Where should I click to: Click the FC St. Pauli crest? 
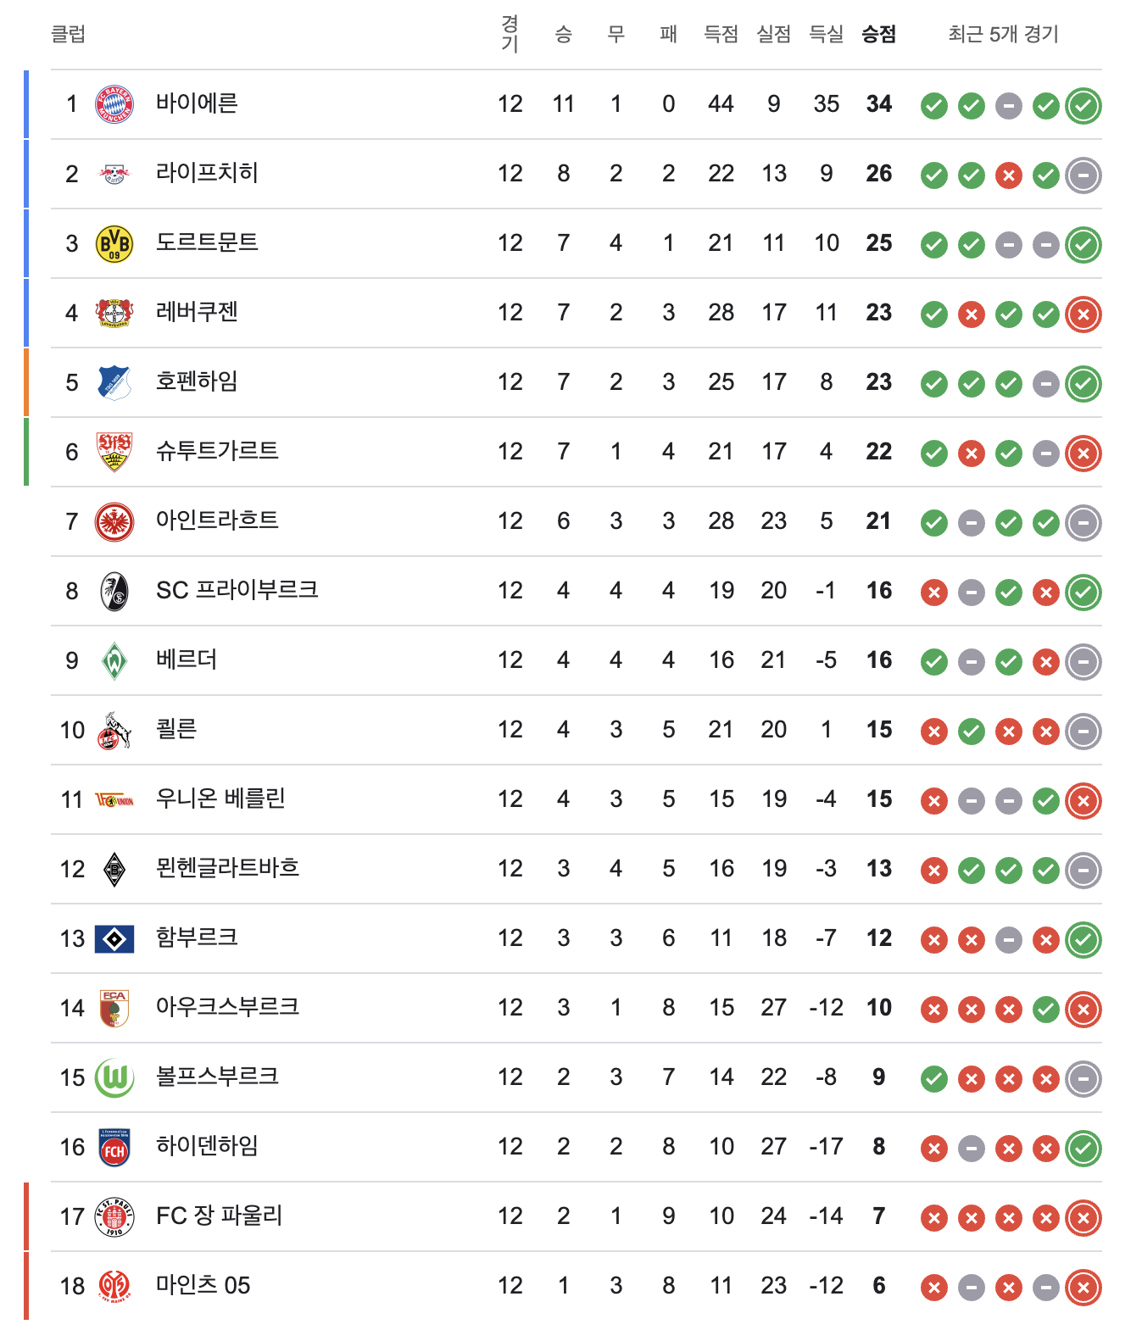[114, 1217]
